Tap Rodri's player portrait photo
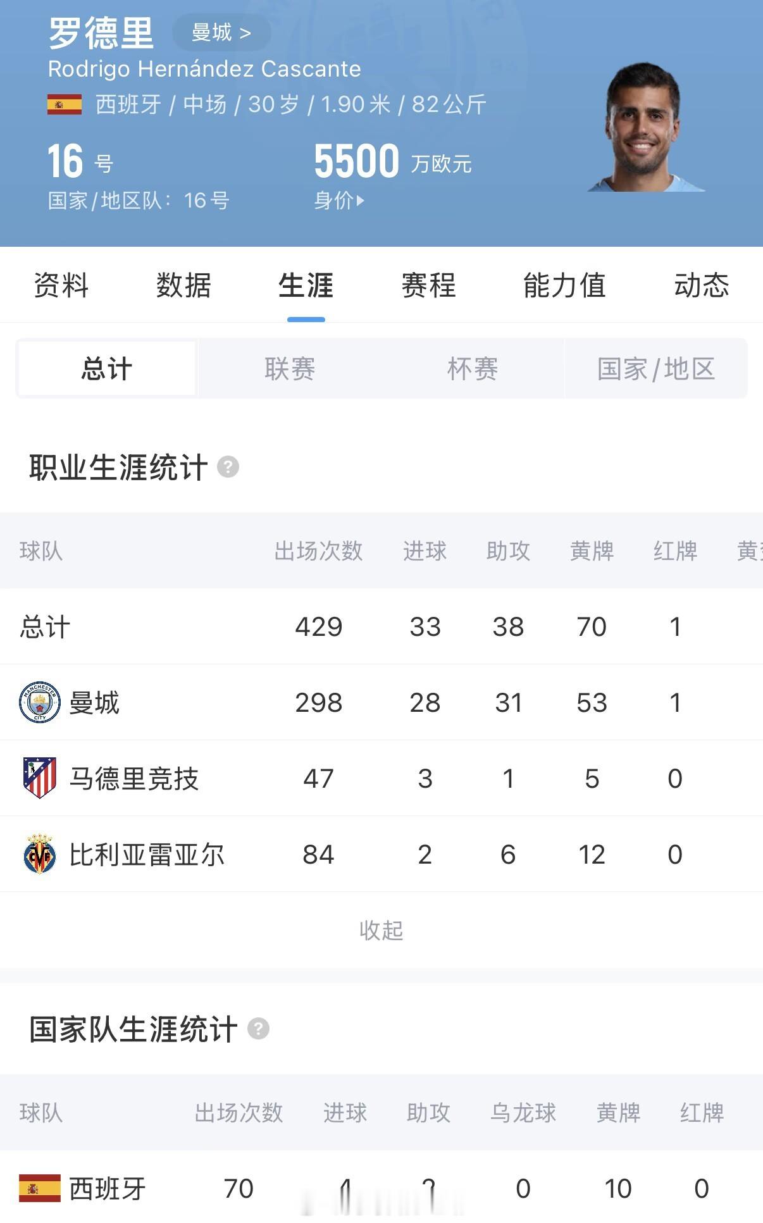The image size is (763, 1223). 645,127
